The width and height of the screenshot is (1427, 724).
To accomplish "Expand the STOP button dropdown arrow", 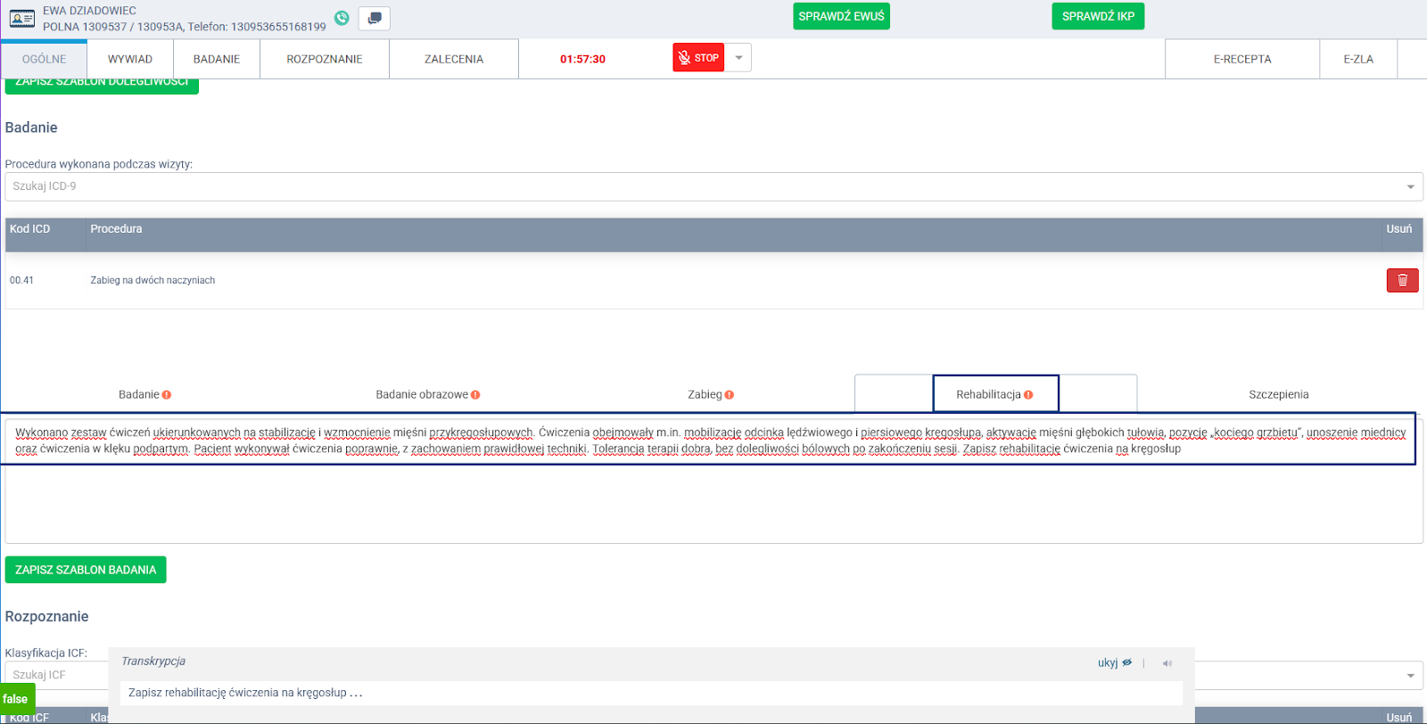I will (738, 58).
